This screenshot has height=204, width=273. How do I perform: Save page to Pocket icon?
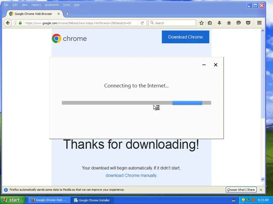point(248,23)
